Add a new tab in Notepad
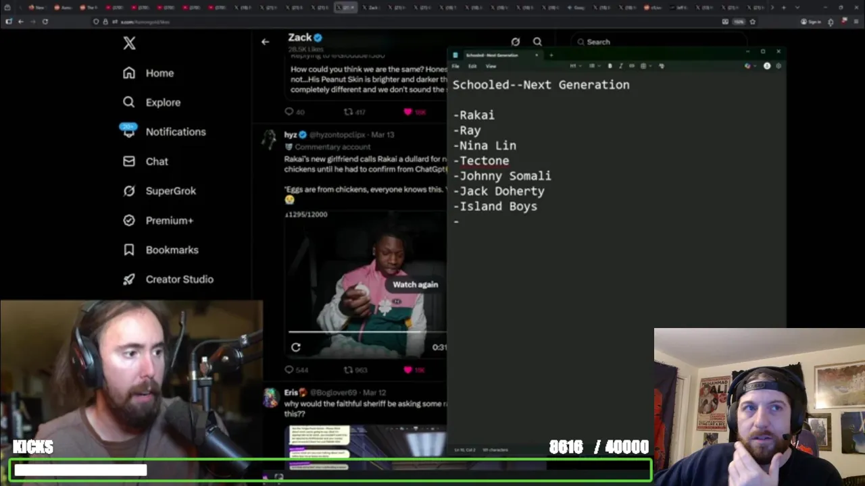 [551, 55]
